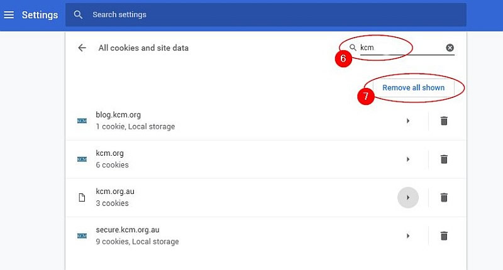Click the Search settings magnifier icon

pos(78,14)
